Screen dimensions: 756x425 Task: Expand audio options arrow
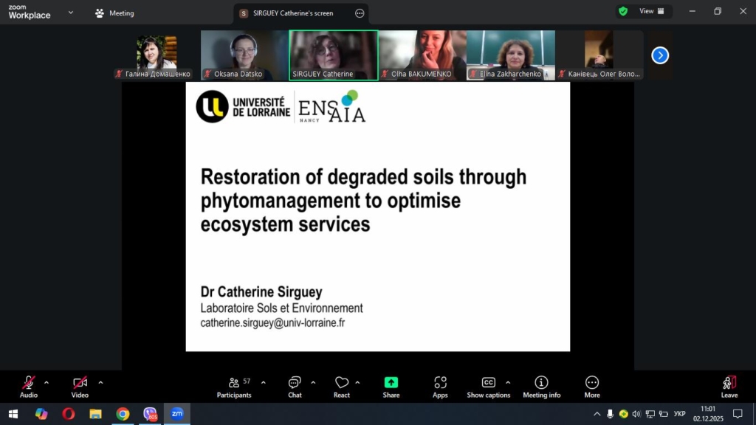click(x=47, y=382)
